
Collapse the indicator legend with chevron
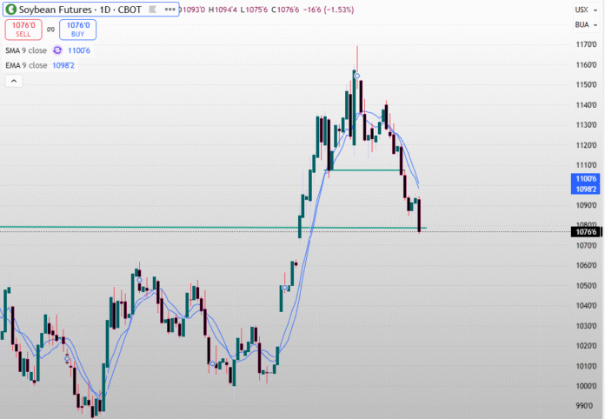coord(14,81)
